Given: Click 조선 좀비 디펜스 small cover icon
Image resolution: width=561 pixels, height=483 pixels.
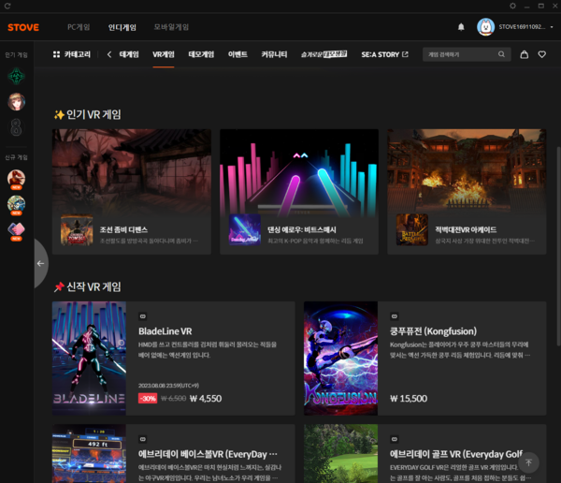Looking at the screenshot, I should tap(77, 229).
